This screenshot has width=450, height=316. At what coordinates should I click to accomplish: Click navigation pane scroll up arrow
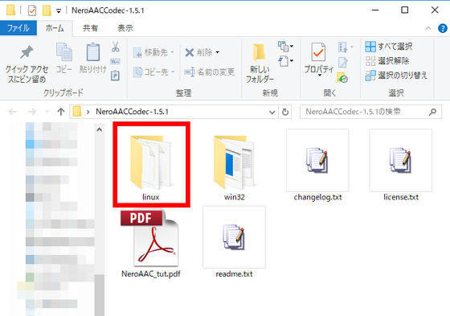click(x=100, y=129)
